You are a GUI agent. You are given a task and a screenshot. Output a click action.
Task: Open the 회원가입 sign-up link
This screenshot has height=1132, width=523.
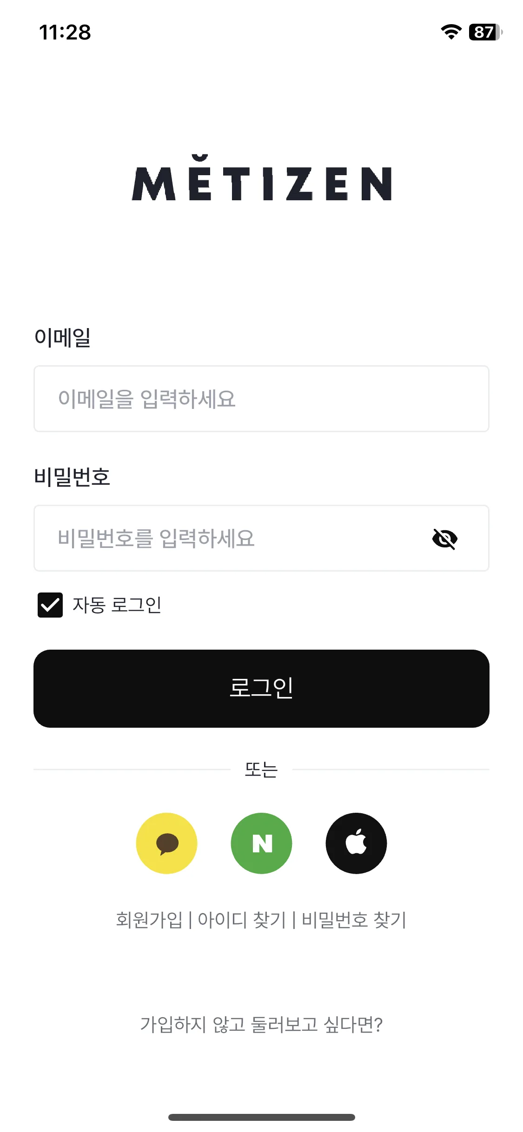click(149, 920)
